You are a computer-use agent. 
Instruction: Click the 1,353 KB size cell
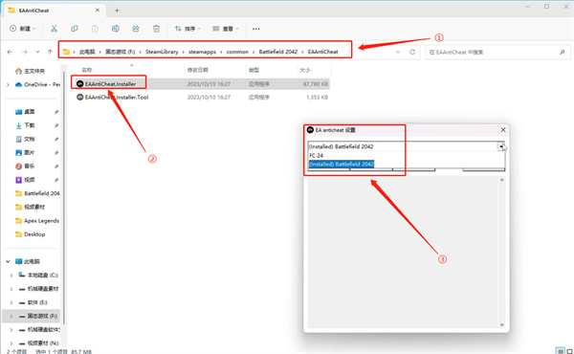(317, 97)
